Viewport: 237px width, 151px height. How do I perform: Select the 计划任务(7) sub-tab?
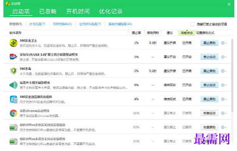click(37, 24)
